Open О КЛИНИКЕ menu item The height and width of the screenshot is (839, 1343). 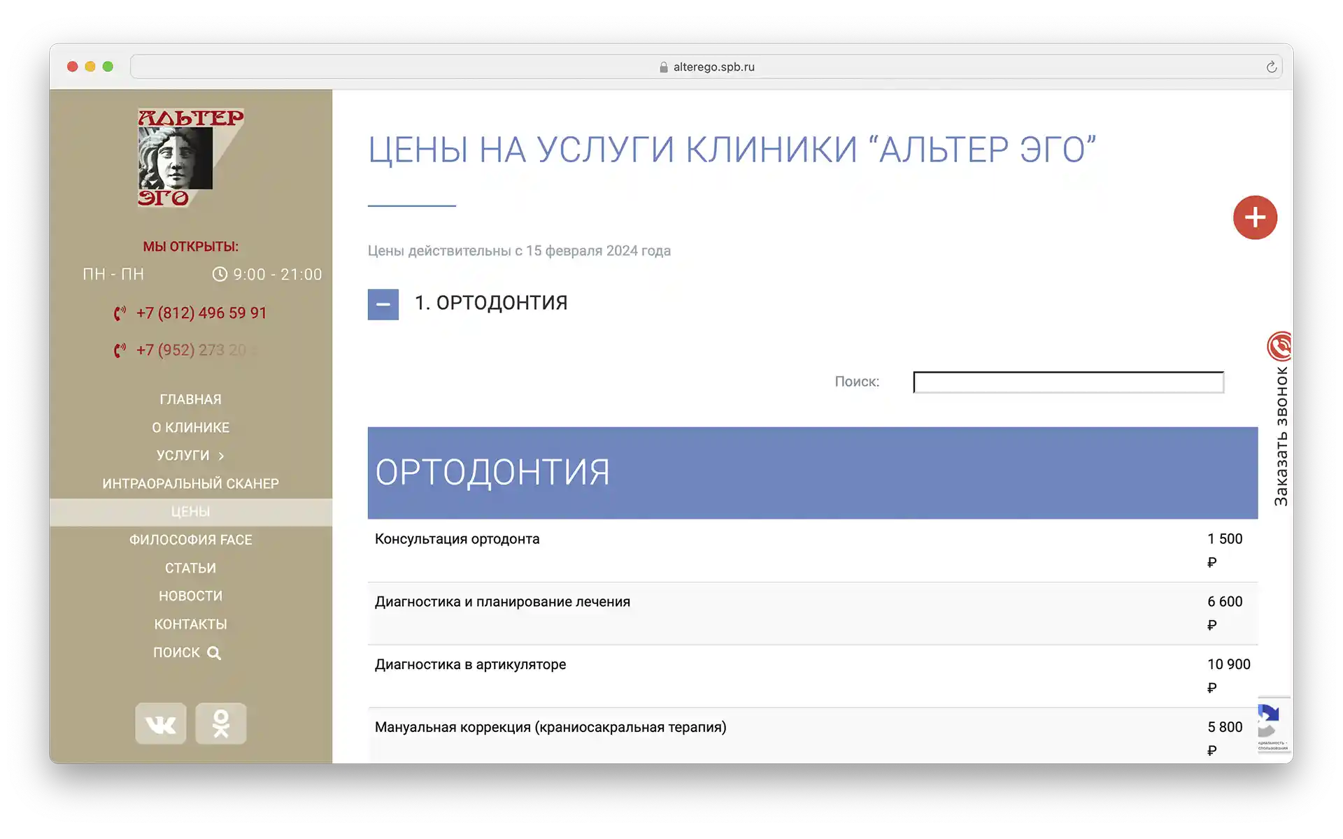click(x=190, y=427)
